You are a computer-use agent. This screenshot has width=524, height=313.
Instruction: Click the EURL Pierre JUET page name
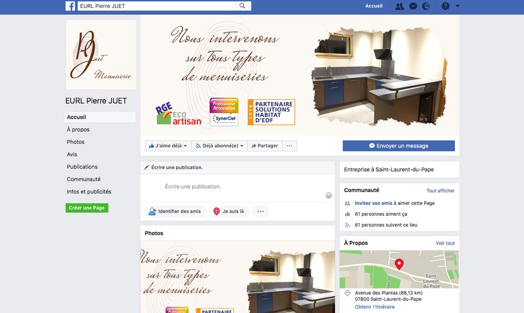pyautogui.click(x=96, y=101)
